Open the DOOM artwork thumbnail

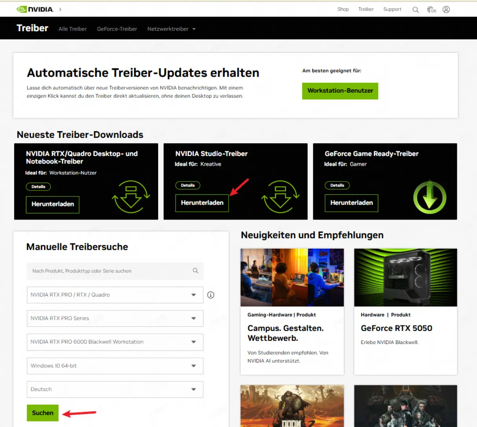[292, 406]
